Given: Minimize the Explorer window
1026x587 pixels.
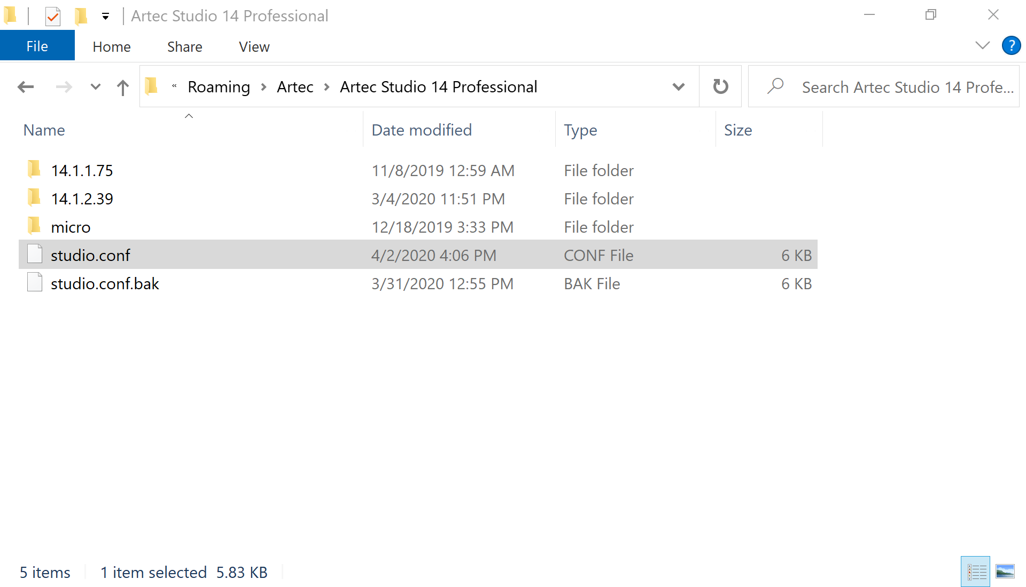Looking at the screenshot, I should [869, 15].
